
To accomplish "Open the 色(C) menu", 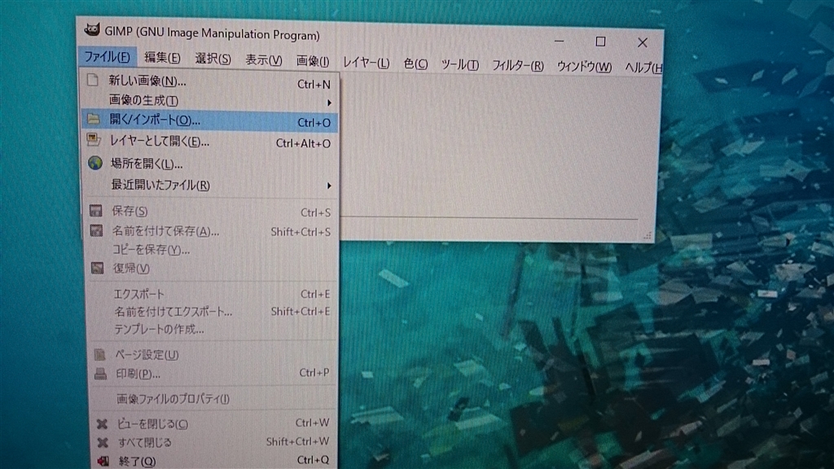I will tap(415, 64).
